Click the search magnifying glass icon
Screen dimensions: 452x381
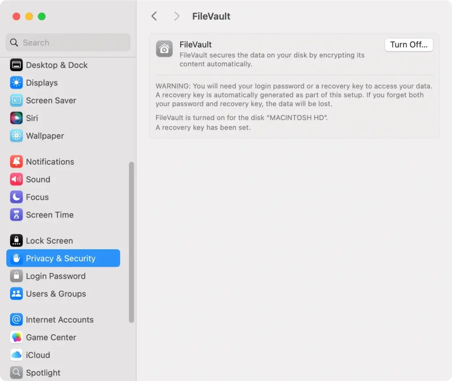tap(14, 43)
